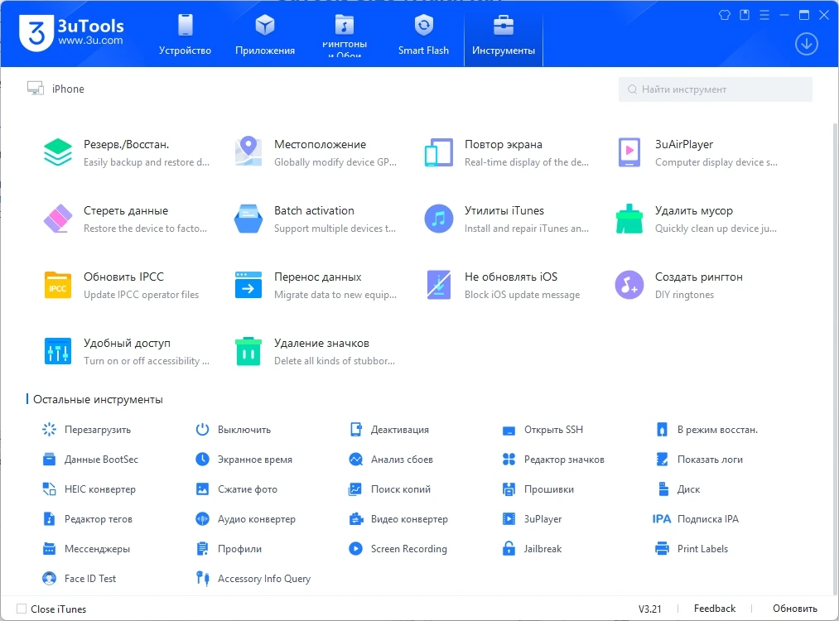Open Анализ сбоев tool
The image size is (839, 621).
coord(391,459)
